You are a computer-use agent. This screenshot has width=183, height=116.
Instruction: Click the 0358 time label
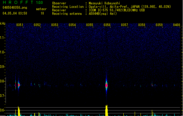(142, 25)
